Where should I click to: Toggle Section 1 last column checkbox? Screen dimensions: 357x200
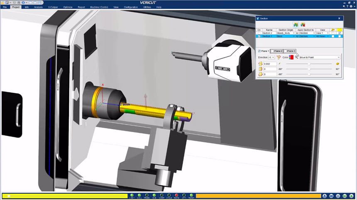[x=340, y=36]
